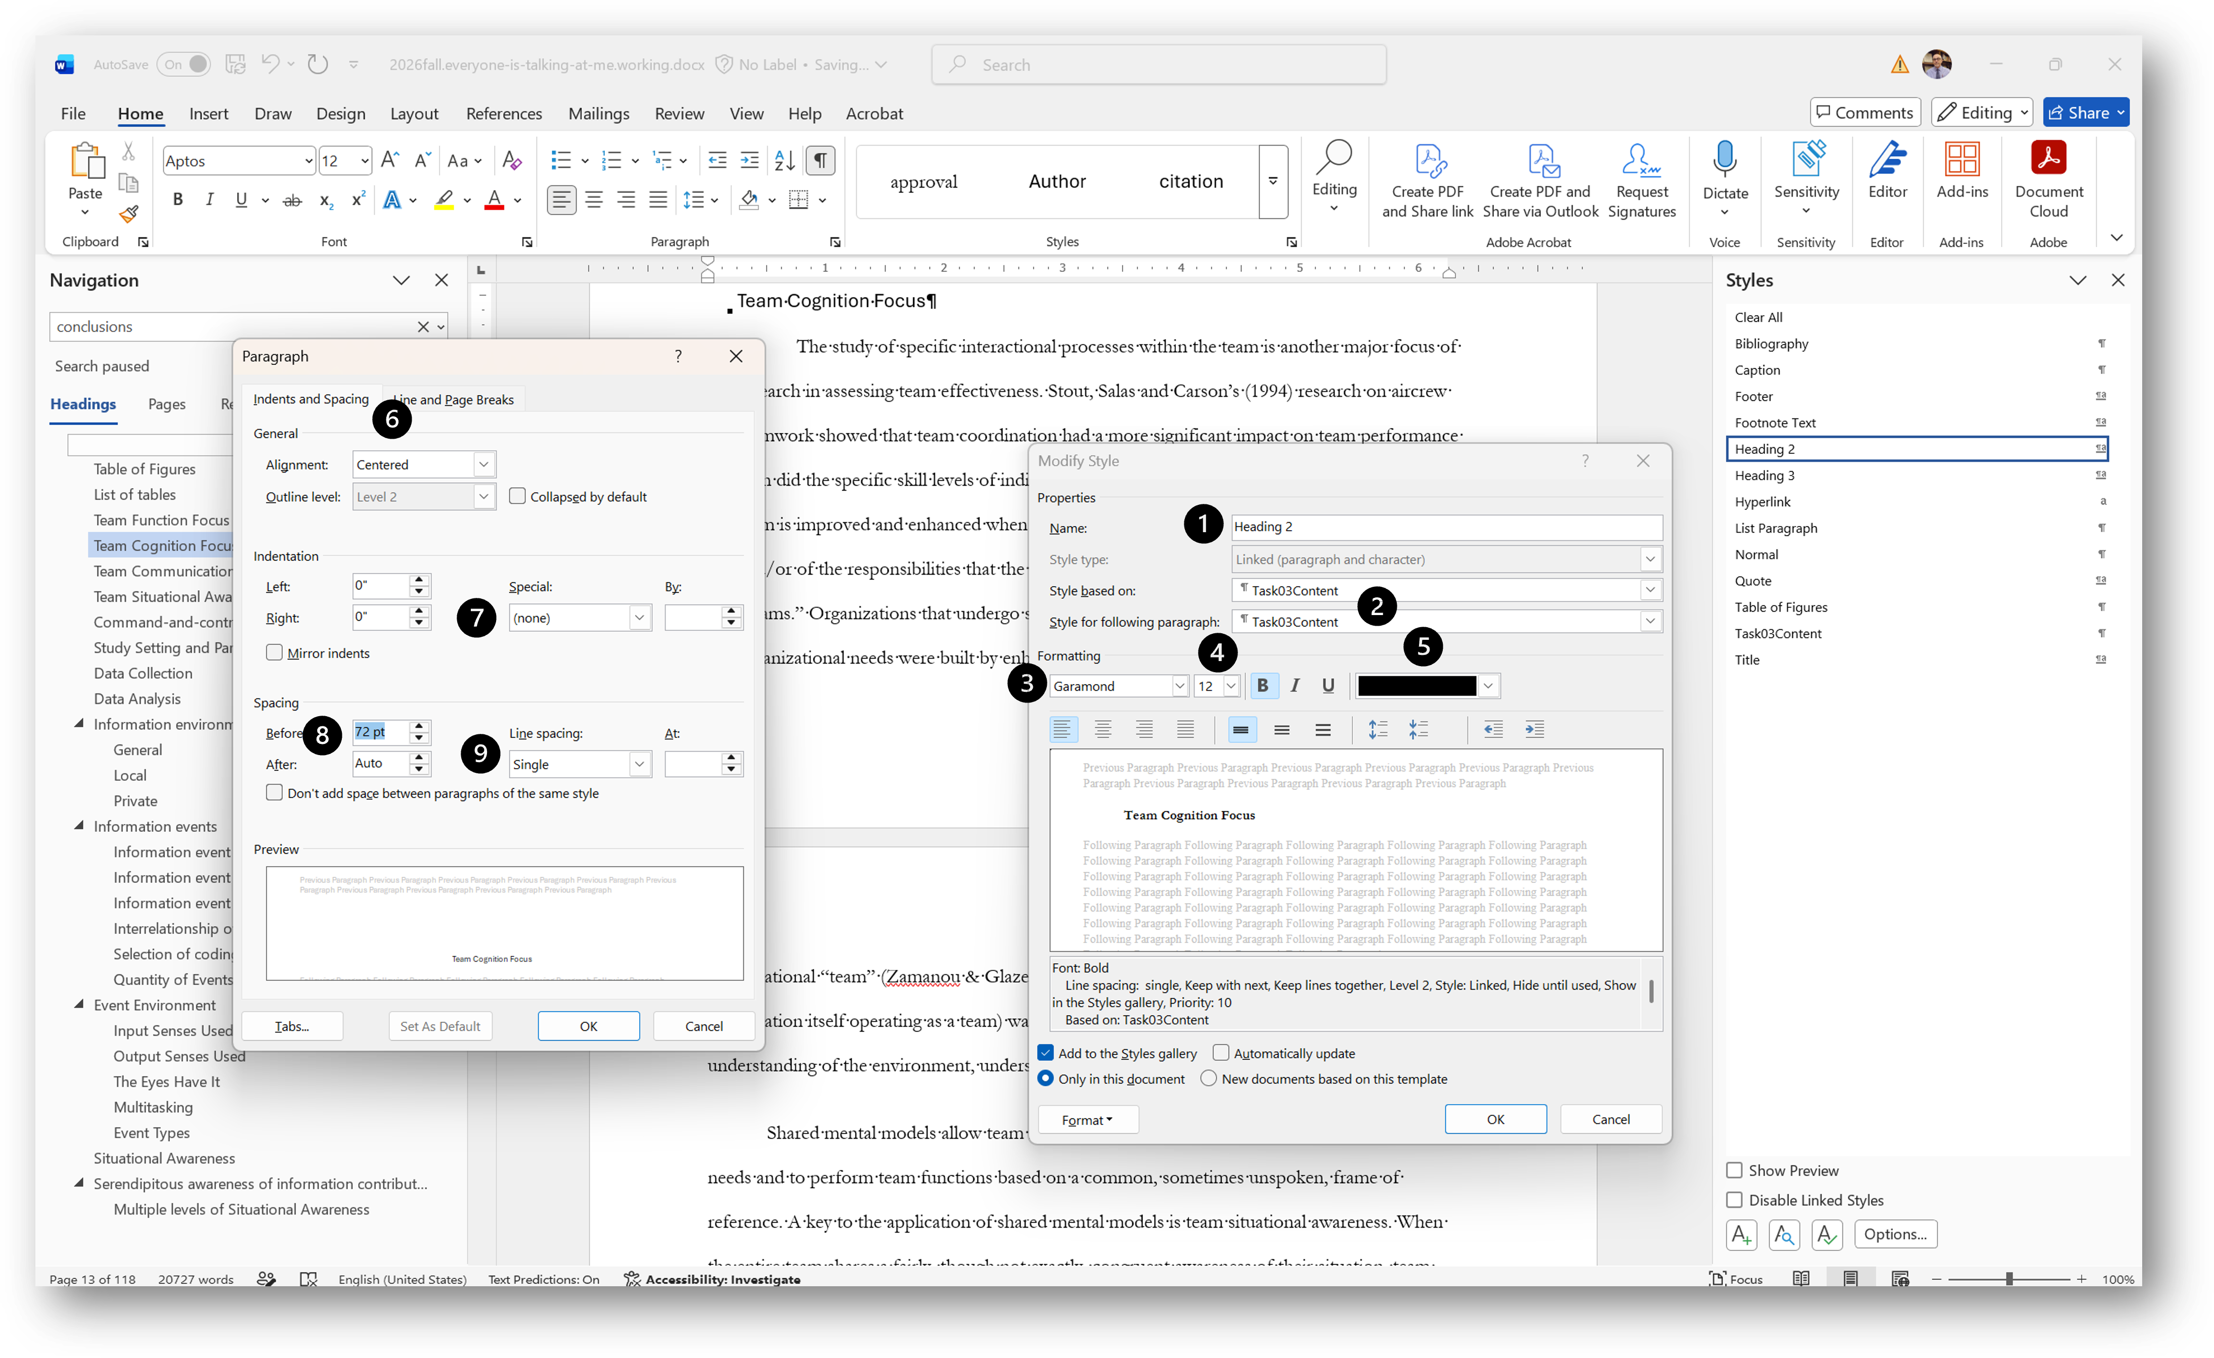This screenshot has height=1358, width=2214.
Task: Click the Increase Font Size icon
Action: click(x=390, y=161)
